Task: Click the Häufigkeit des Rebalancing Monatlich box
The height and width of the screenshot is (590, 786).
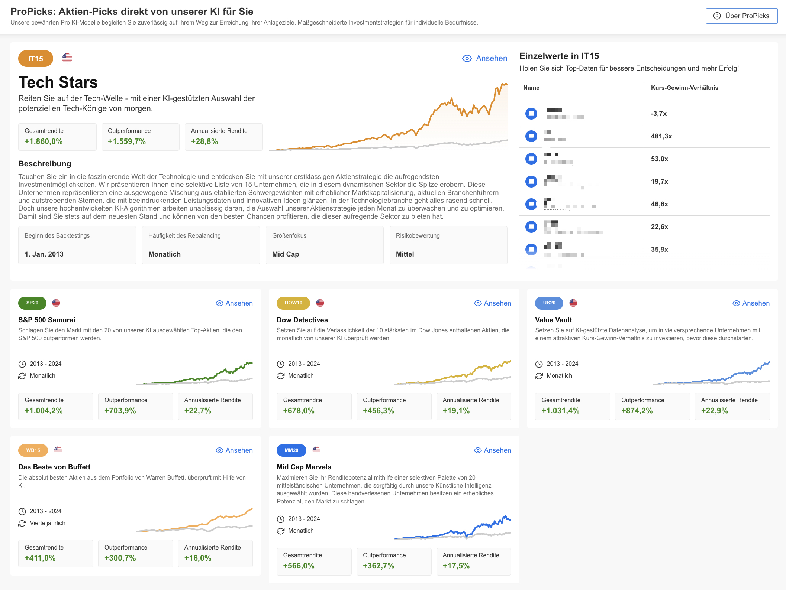Action: (201, 245)
